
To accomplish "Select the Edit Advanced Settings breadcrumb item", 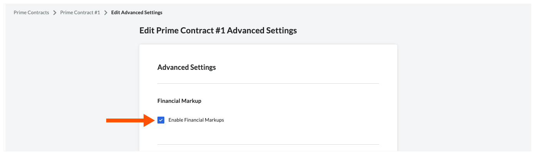I will (137, 13).
